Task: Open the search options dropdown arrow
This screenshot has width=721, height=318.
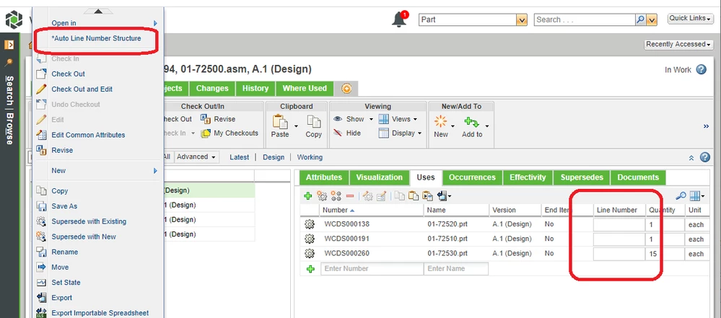Action: click(652, 19)
